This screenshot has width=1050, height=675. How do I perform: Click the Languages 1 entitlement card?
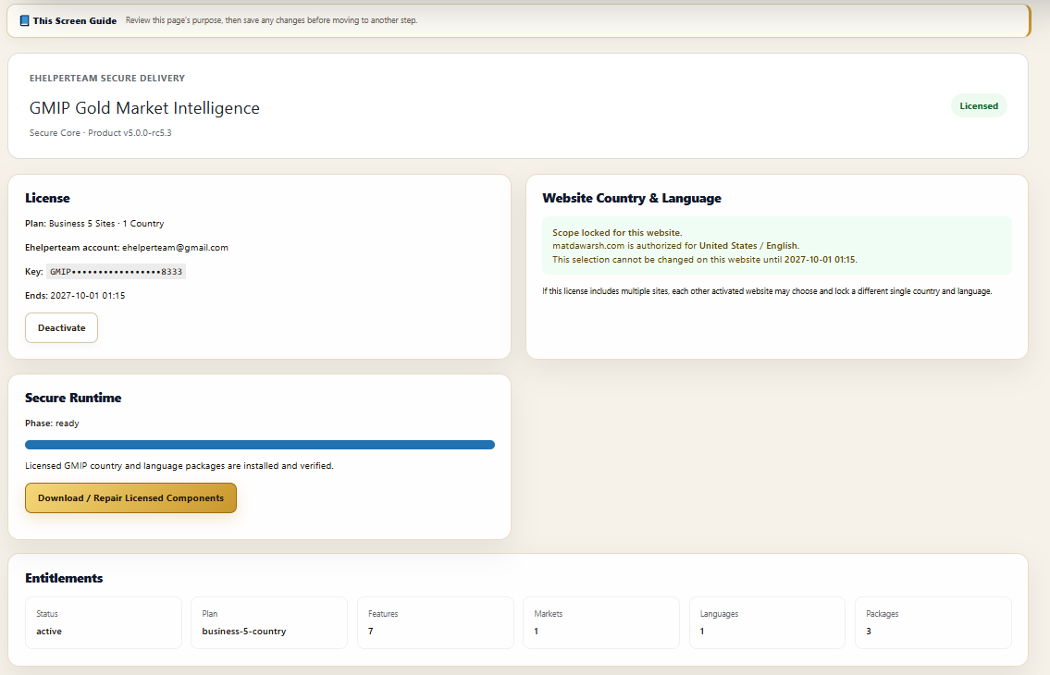(x=768, y=623)
